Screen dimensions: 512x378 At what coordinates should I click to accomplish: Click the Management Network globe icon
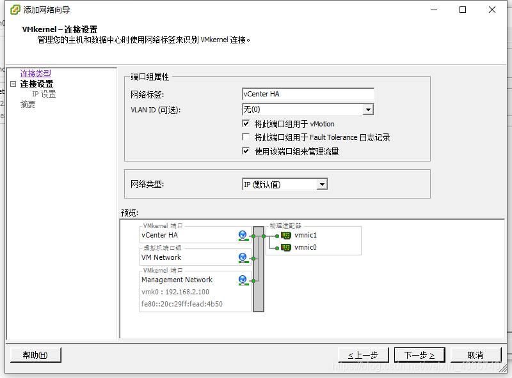242,278
